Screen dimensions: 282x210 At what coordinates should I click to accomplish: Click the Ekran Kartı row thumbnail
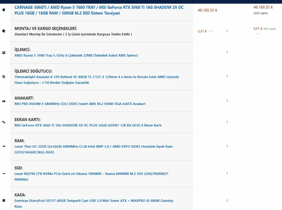[x=4, y=122]
